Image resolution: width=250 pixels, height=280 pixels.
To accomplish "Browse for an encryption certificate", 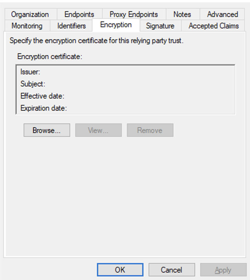I will [x=47, y=130].
